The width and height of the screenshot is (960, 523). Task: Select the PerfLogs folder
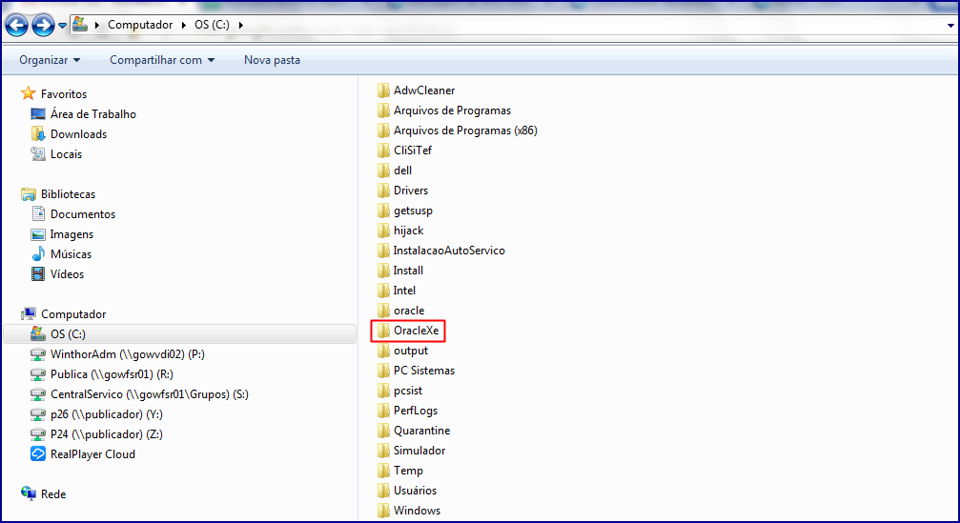click(x=415, y=411)
